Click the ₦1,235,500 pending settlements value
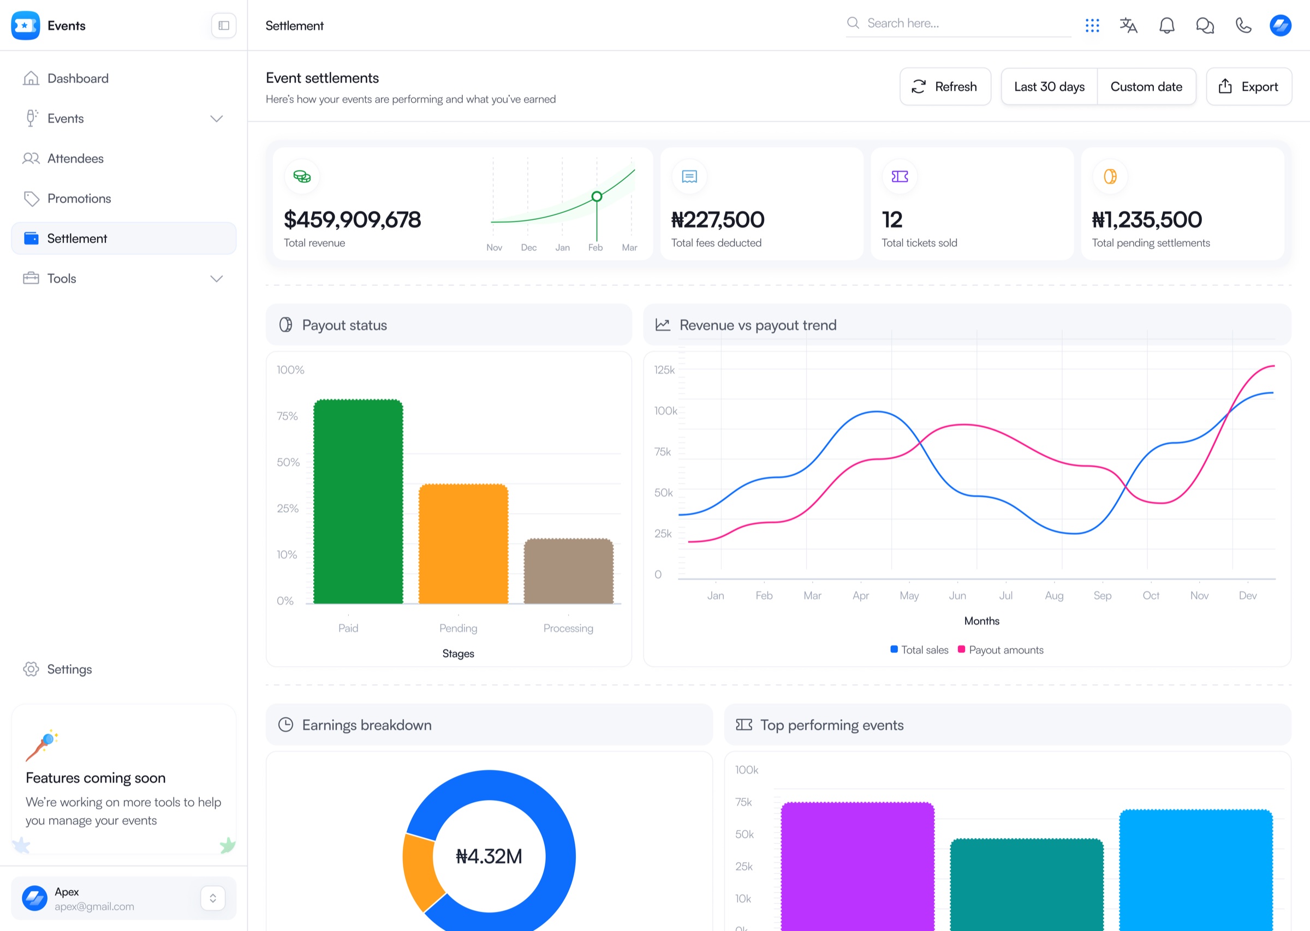This screenshot has height=931, width=1310. pos(1147,219)
